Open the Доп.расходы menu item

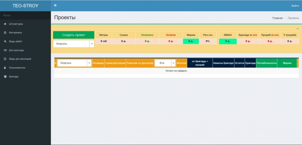click(25, 50)
